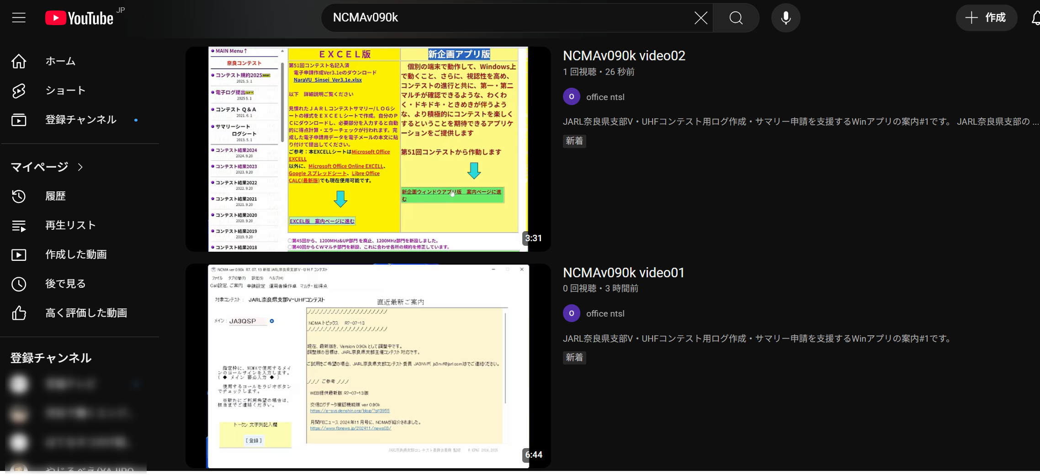This screenshot has width=1040, height=476.
Task: Click the Shorts icon
Action: tap(19, 90)
